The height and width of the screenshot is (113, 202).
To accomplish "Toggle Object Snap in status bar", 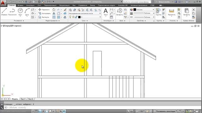I will pos(47,111).
